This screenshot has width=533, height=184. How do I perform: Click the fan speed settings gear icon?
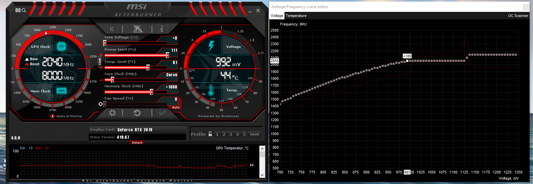click(x=100, y=104)
